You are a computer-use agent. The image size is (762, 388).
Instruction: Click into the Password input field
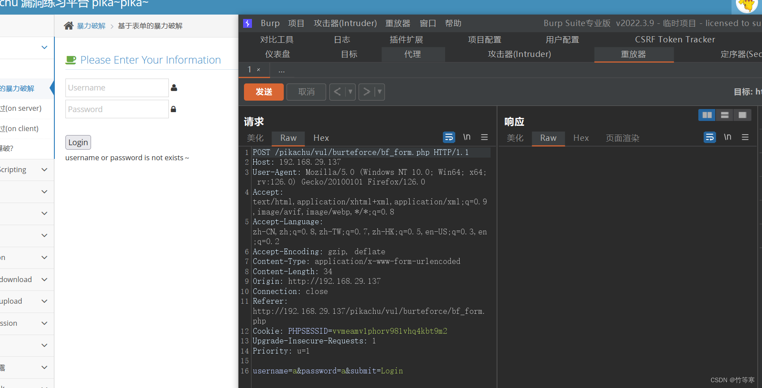tap(117, 109)
